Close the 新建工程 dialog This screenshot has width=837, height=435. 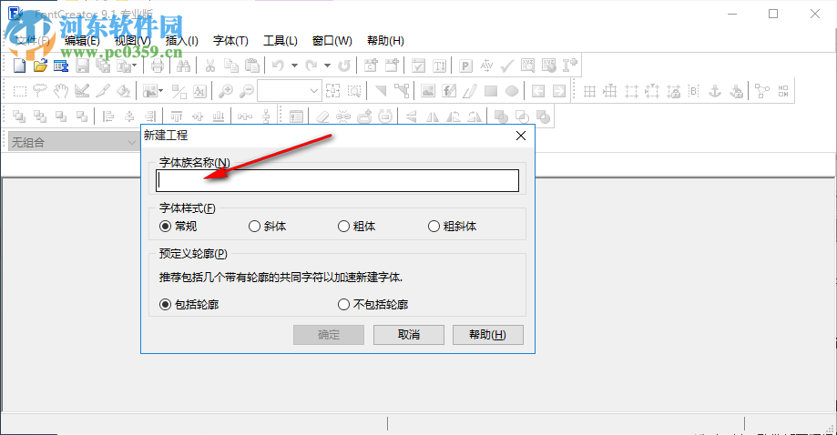pyautogui.click(x=521, y=136)
